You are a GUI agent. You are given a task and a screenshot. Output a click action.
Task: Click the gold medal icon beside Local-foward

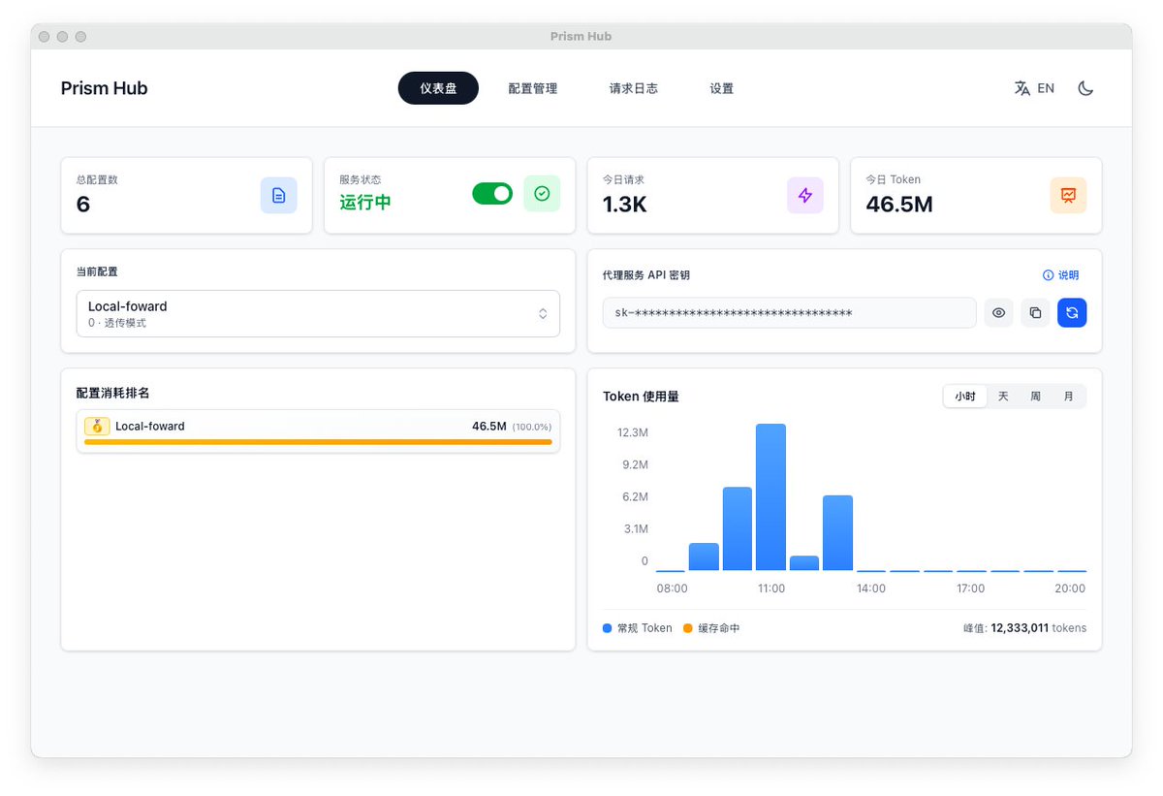click(x=97, y=426)
